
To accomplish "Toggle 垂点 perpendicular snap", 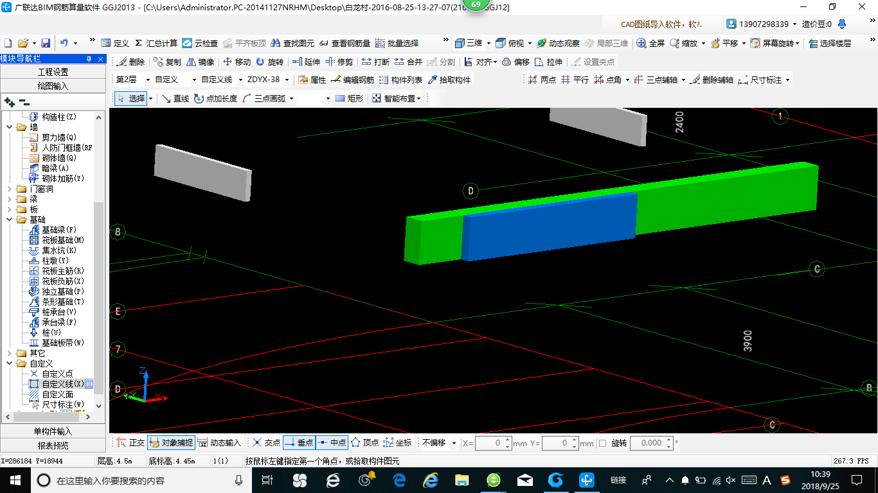I will coord(299,443).
